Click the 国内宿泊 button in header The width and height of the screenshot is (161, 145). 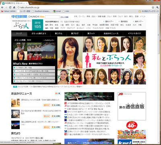coord(123,21)
